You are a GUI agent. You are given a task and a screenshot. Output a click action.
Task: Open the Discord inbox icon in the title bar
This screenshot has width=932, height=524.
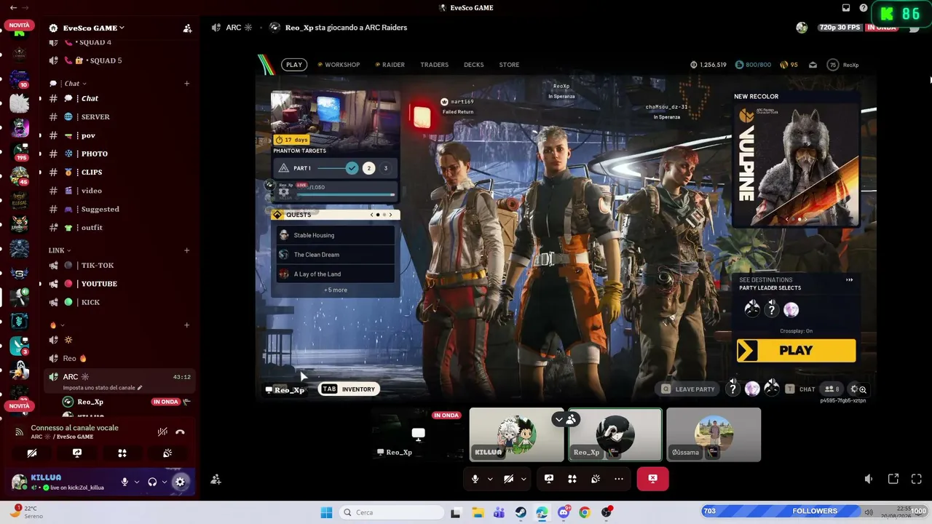pyautogui.click(x=846, y=8)
